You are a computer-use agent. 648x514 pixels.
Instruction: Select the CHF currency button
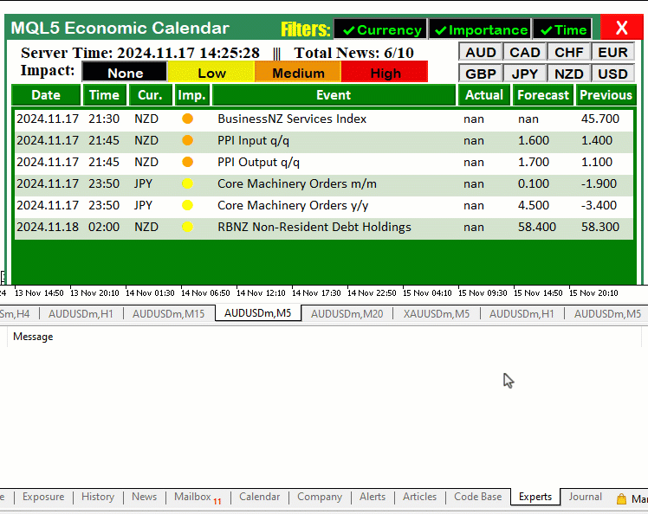(x=568, y=53)
